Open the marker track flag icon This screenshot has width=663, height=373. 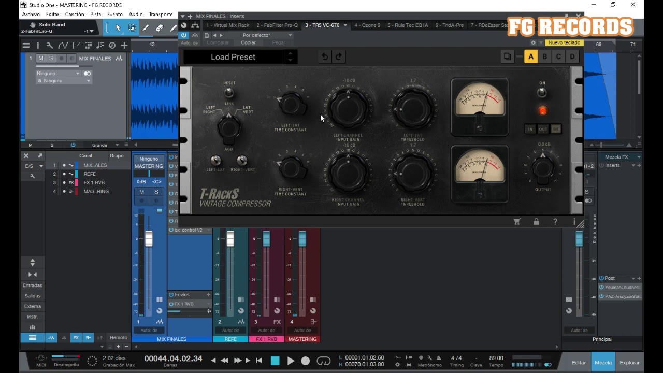point(76,46)
